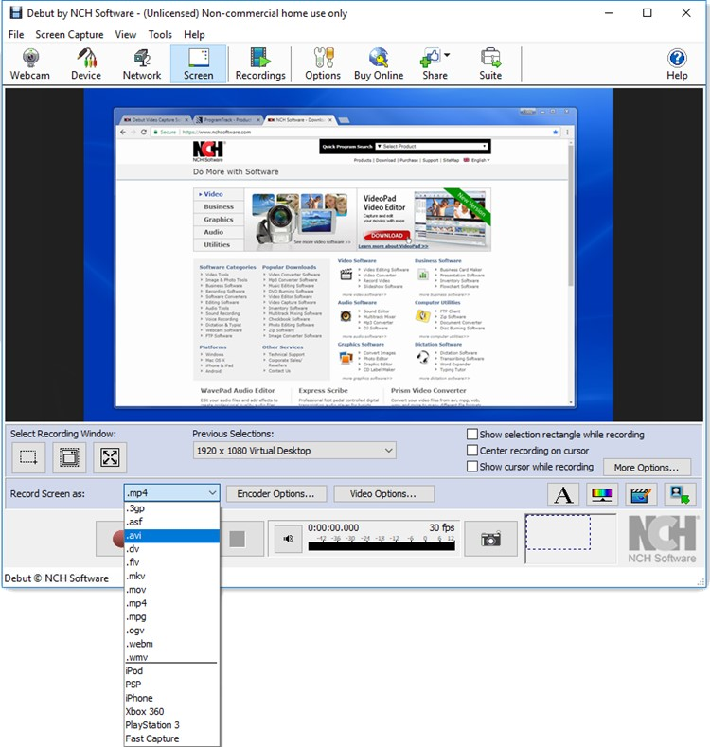Viewport: 710px width, 747px height.
Task: Select .flv format option
Action: (x=172, y=562)
